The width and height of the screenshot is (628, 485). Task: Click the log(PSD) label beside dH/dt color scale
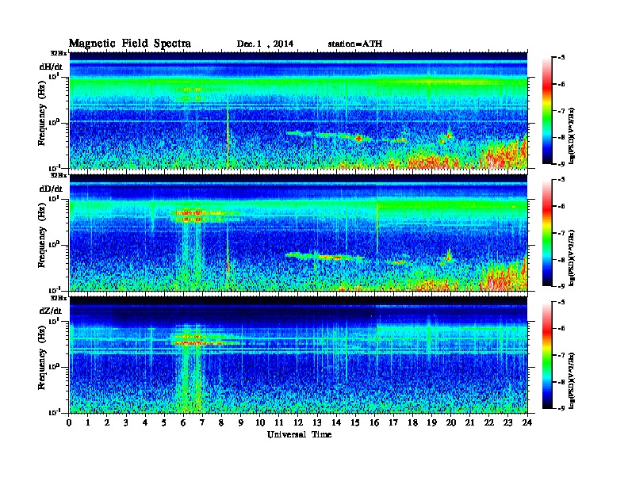[x=572, y=136]
